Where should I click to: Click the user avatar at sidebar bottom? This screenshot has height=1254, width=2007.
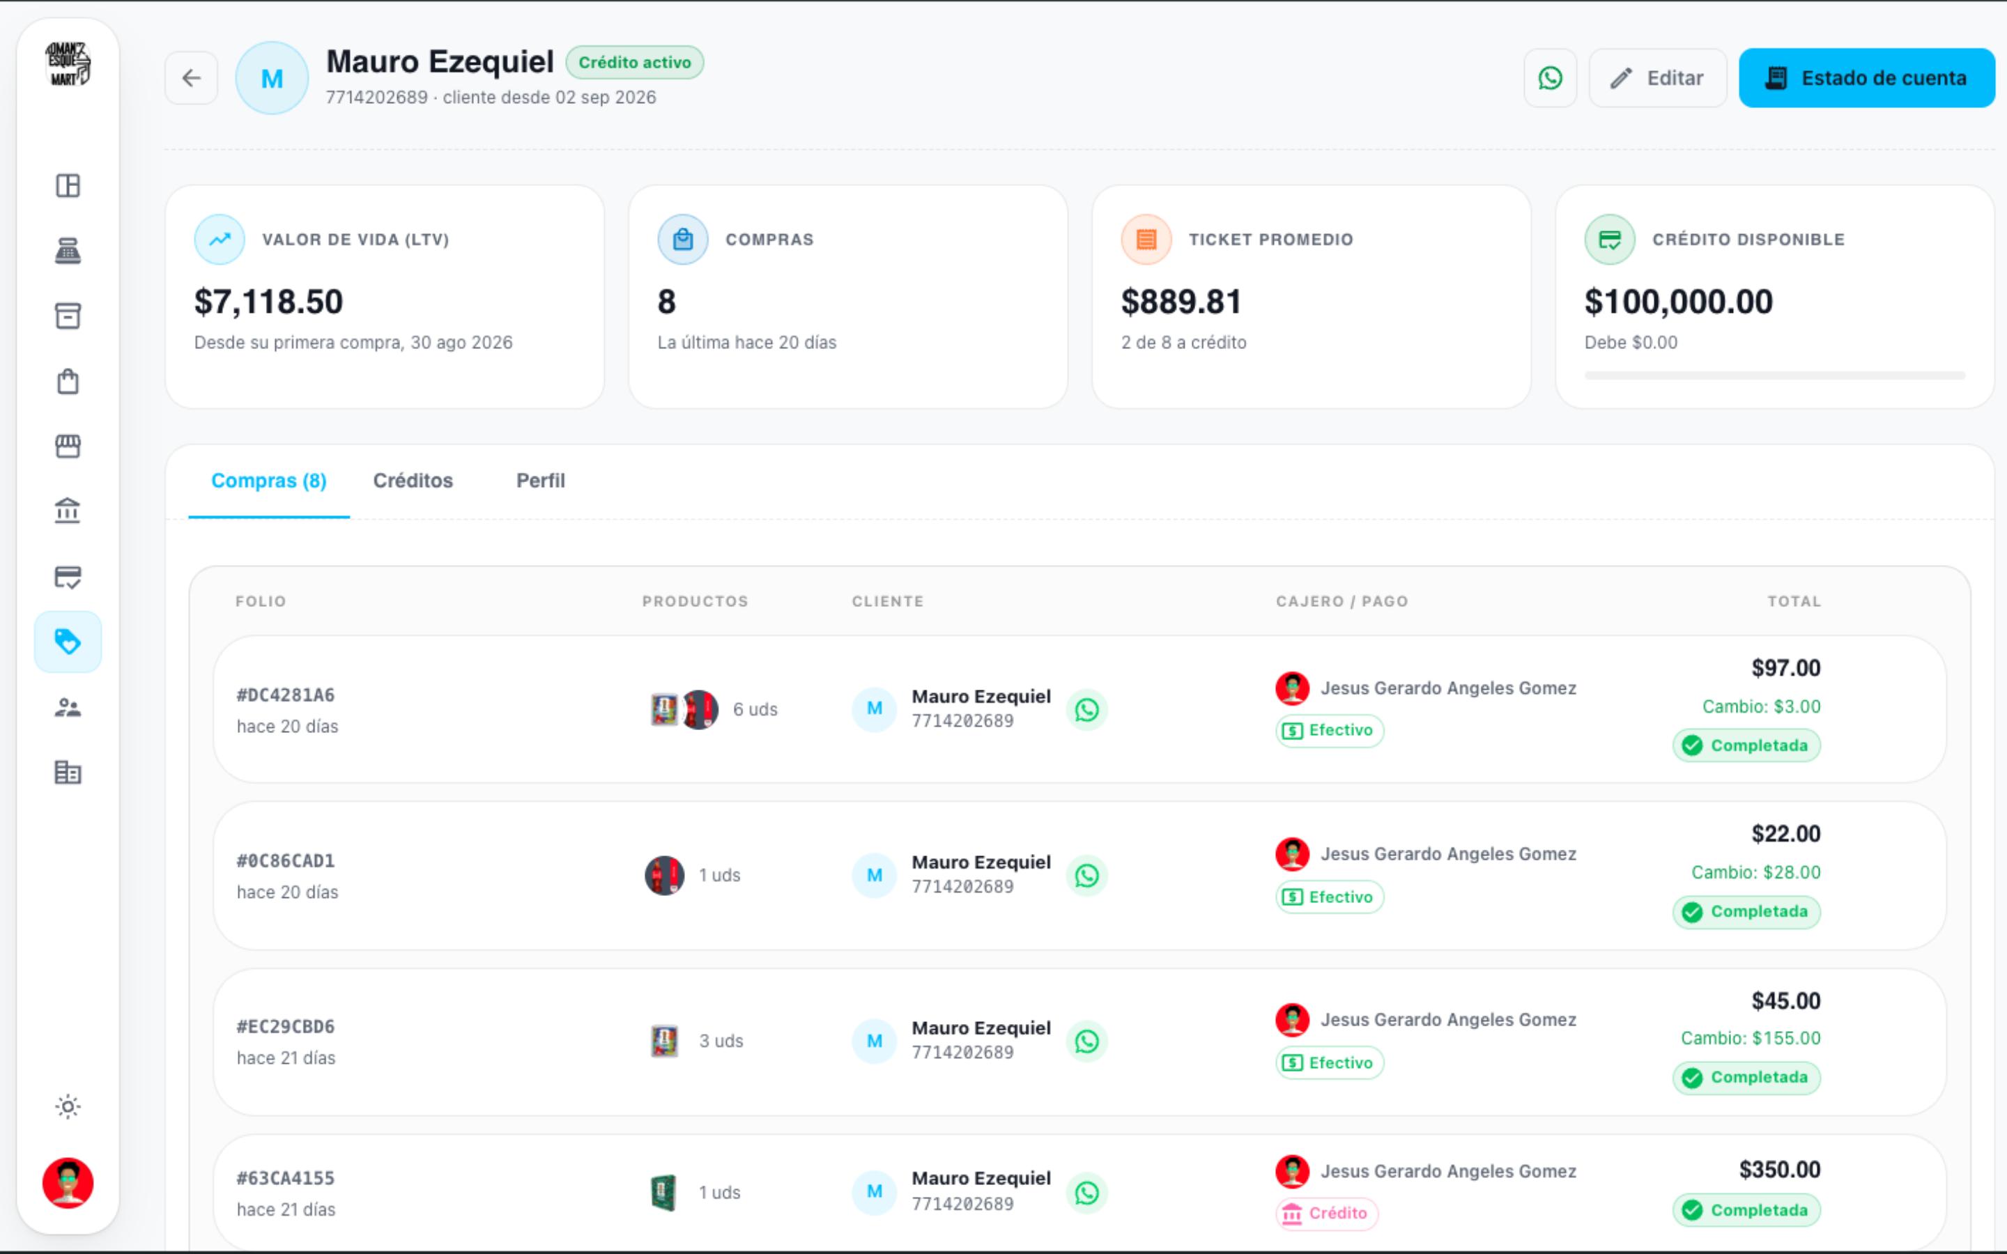coord(68,1183)
